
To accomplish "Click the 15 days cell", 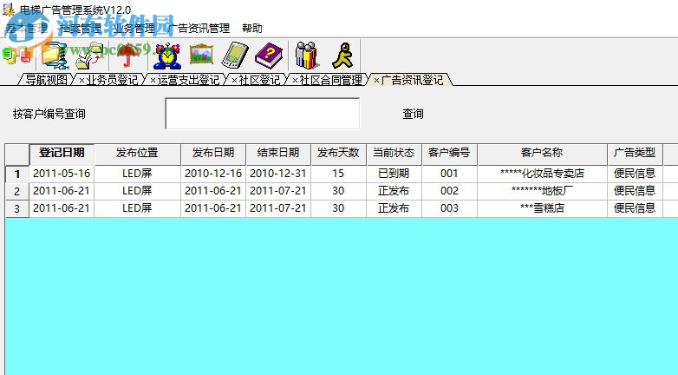I will click(x=338, y=174).
